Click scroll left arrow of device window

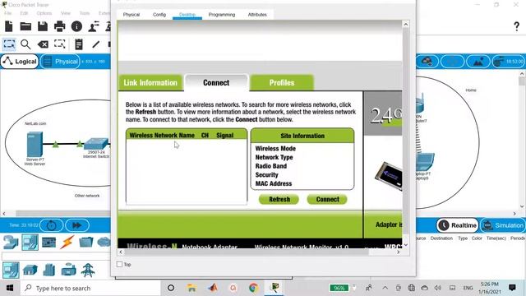tap(121, 252)
